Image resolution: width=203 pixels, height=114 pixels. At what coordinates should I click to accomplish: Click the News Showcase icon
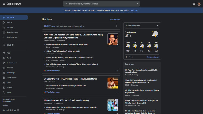pos(4,32)
